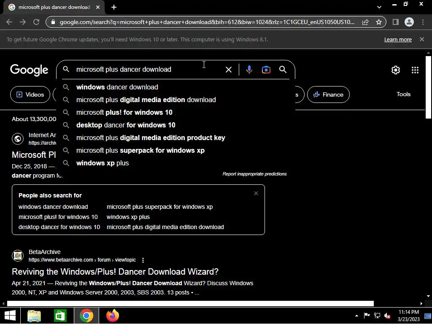Click the horizontal page scrollbar
432x324 pixels.
[x=190, y=303]
